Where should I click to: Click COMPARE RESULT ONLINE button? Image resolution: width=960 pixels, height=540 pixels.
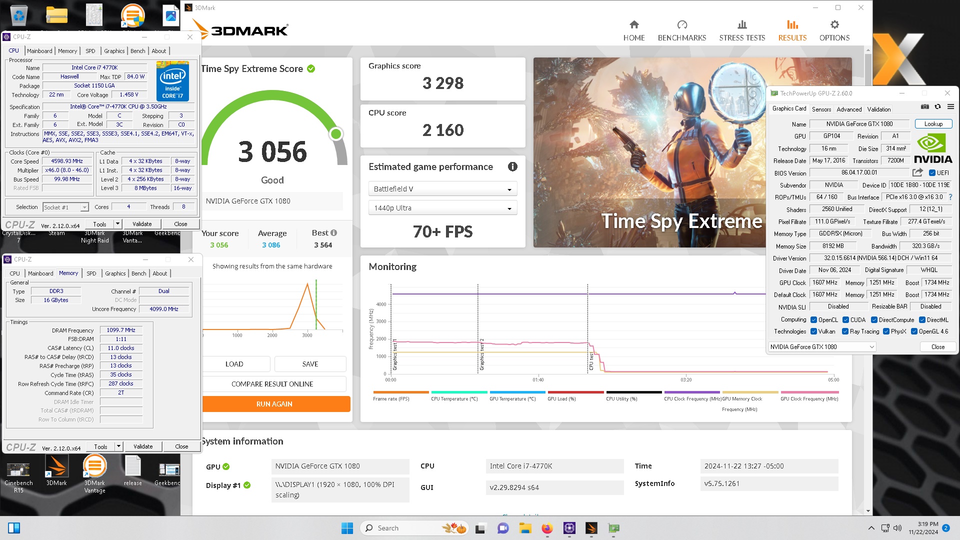coord(272,384)
